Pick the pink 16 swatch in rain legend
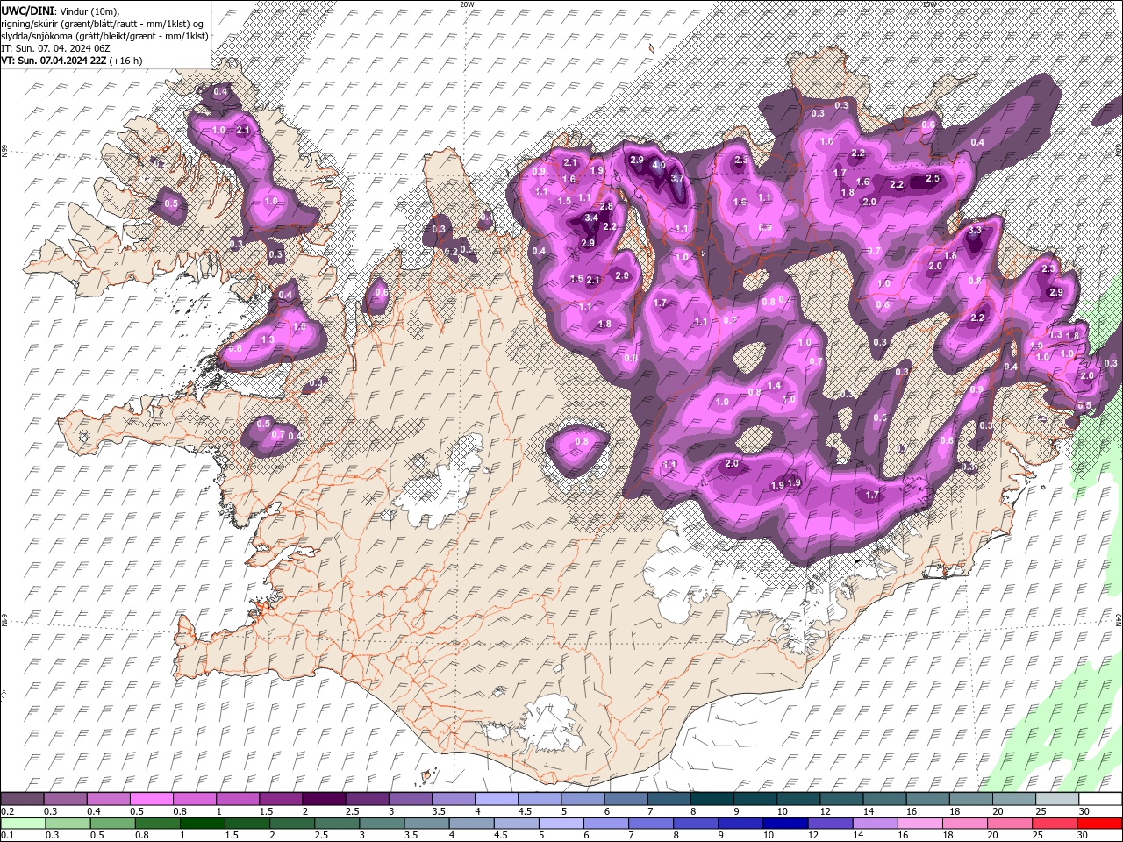Image resolution: width=1123 pixels, height=842 pixels. [x=920, y=824]
